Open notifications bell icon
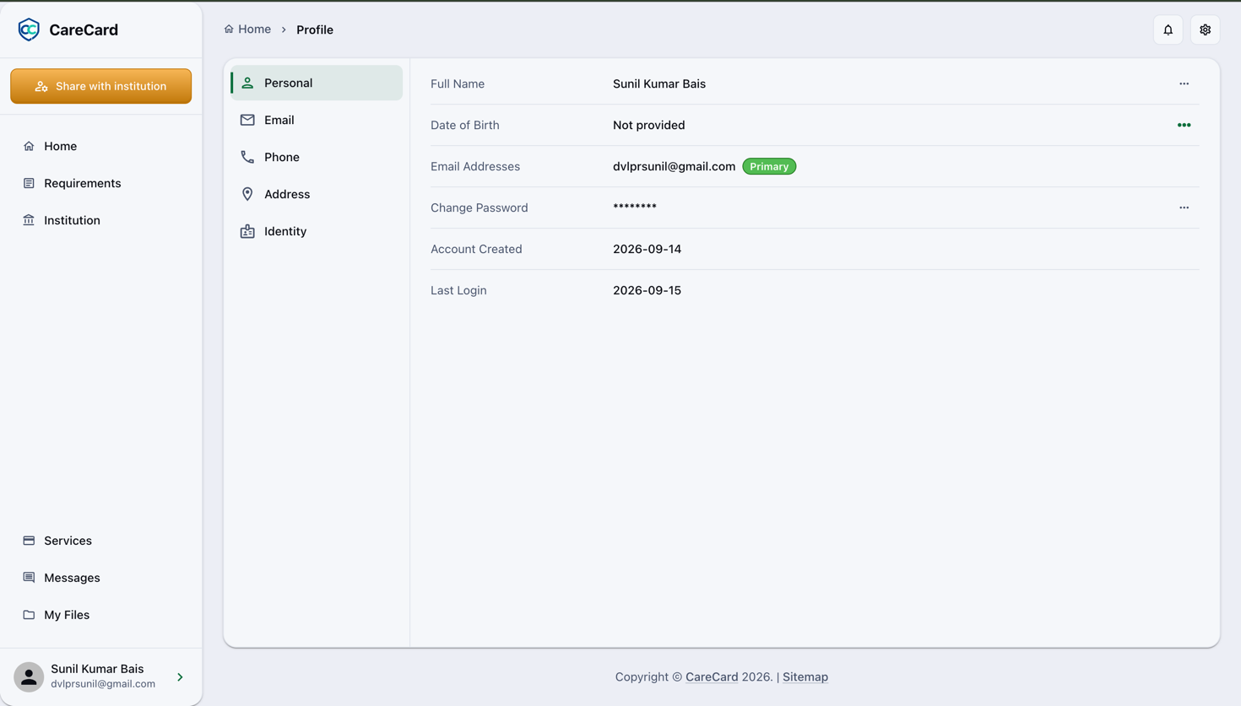Image resolution: width=1241 pixels, height=706 pixels. 1168,30
